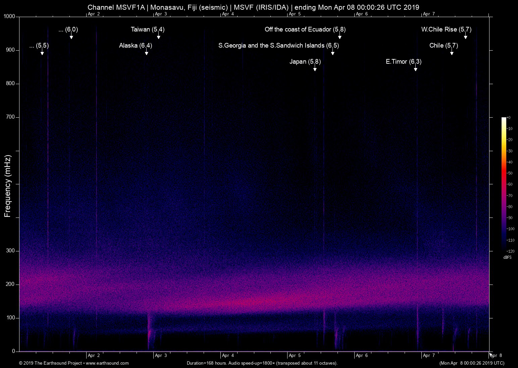The height and width of the screenshot is (368, 518).
Task: Click the 500 mHz frequency tick label
Action: 10,184
